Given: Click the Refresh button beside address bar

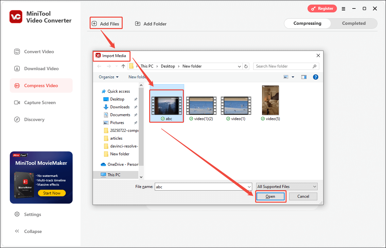Looking at the screenshot, I should (x=246, y=66).
